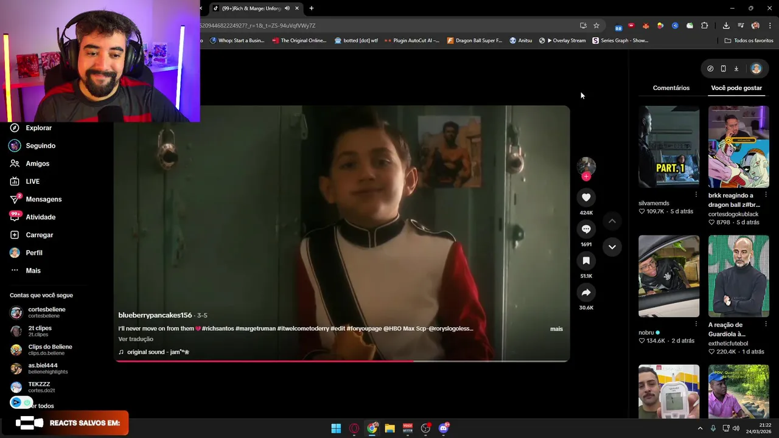Open Explorar in TikTok sidebar
779x438 pixels.
coord(32,128)
